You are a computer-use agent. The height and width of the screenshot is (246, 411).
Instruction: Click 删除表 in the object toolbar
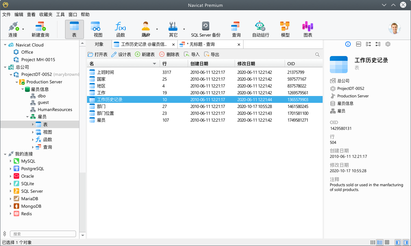click(x=169, y=55)
